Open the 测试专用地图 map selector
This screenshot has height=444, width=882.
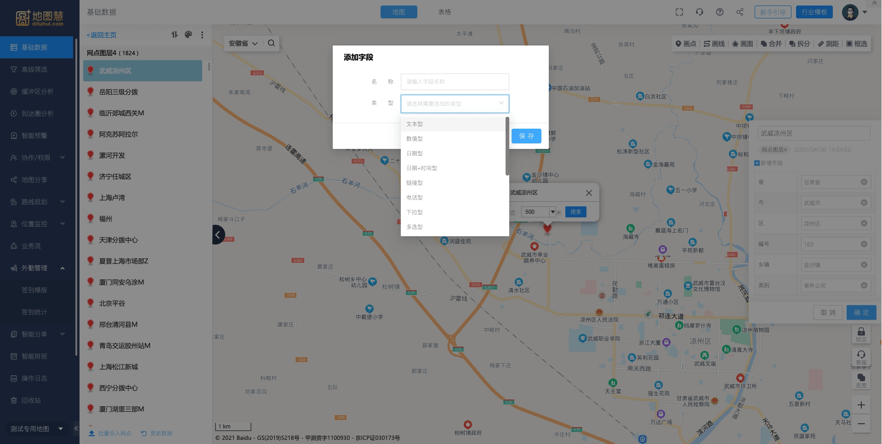point(36,429)
